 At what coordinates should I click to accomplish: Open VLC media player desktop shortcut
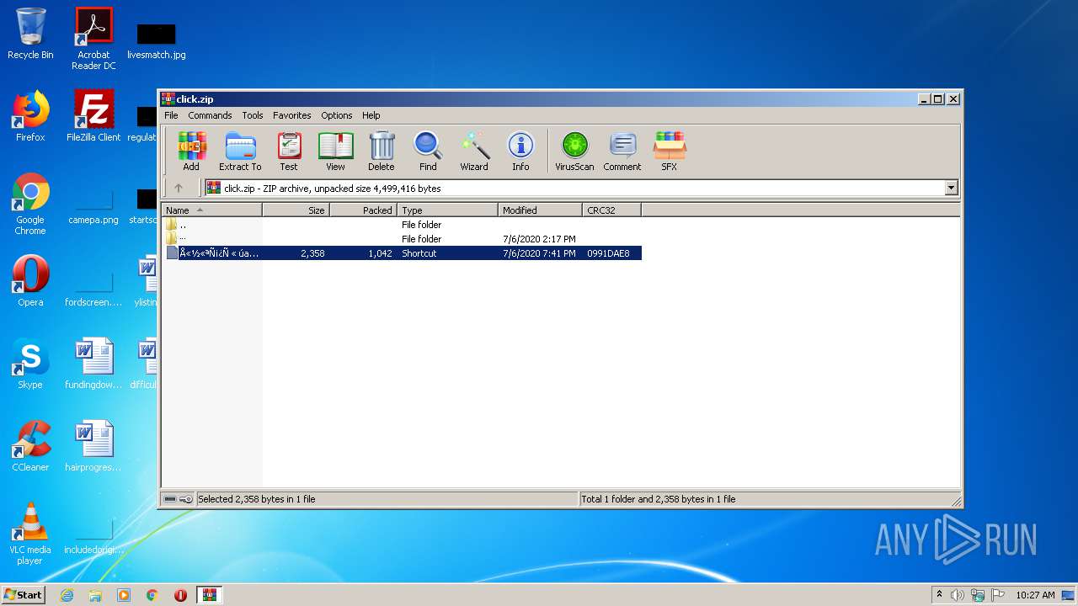click(30, 534)
